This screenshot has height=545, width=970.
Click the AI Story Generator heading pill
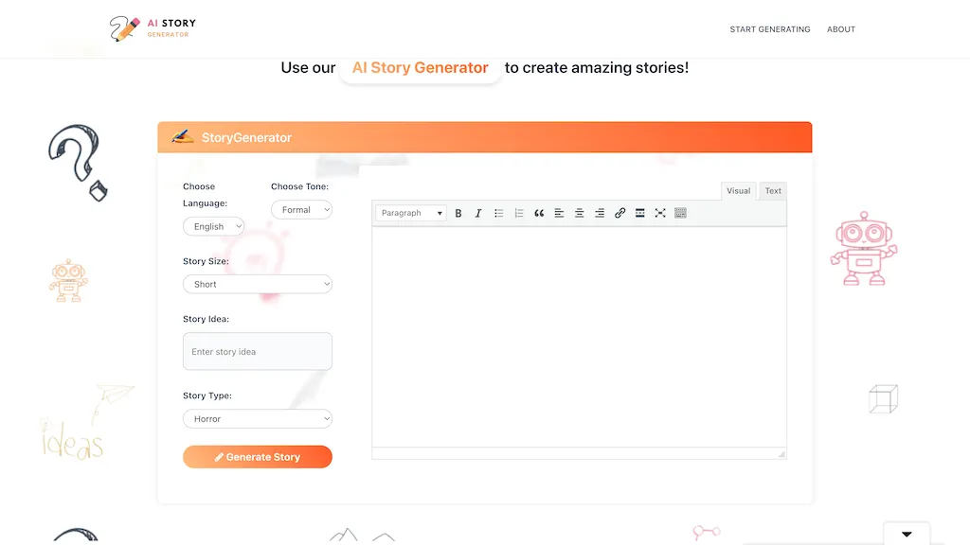tap(420, 68)
